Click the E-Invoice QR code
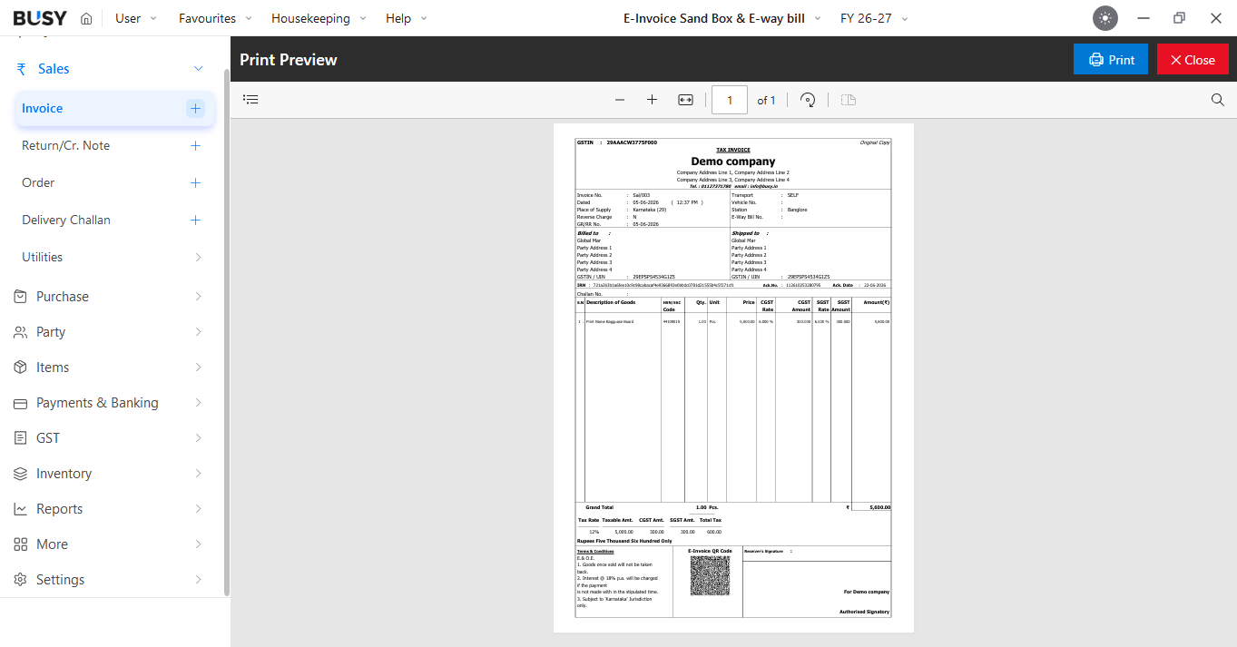1237x647 pixels. (710, 575)
